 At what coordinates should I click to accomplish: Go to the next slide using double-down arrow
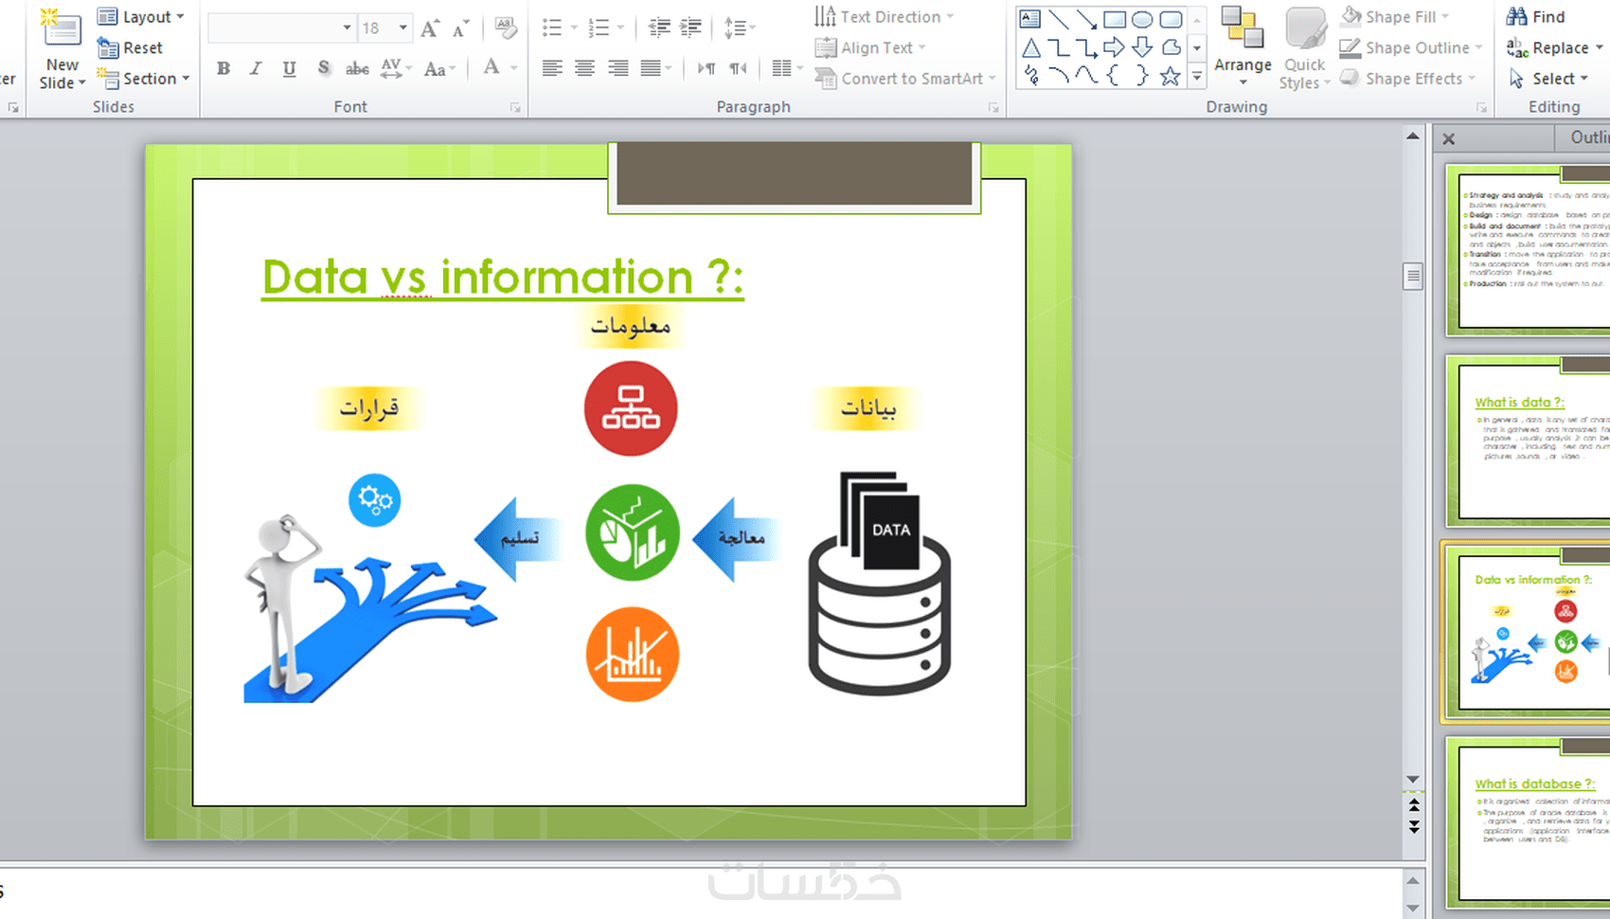(x=1413, y=826)
